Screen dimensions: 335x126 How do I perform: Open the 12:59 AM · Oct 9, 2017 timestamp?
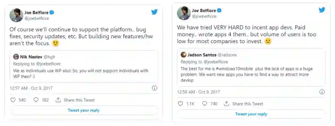[x=199, y=92]
